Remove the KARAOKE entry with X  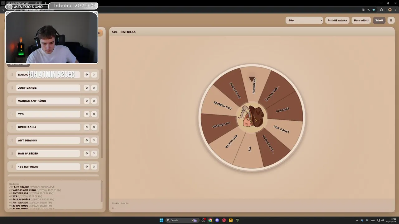pyautogui.click(x=94, y=75)
